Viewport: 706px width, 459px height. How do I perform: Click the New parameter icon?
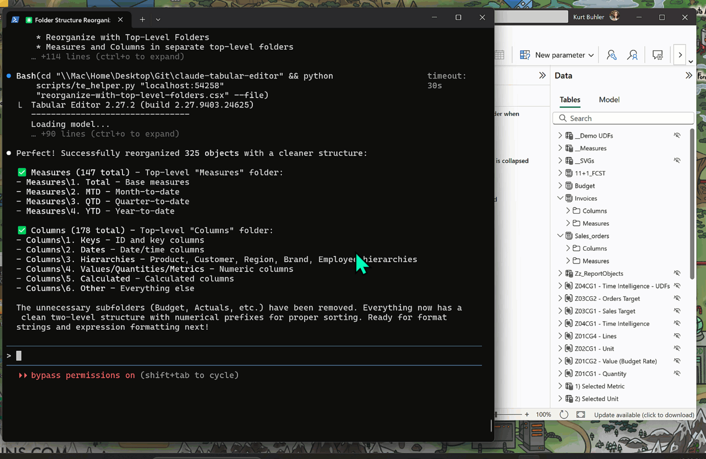pos(525,55)
